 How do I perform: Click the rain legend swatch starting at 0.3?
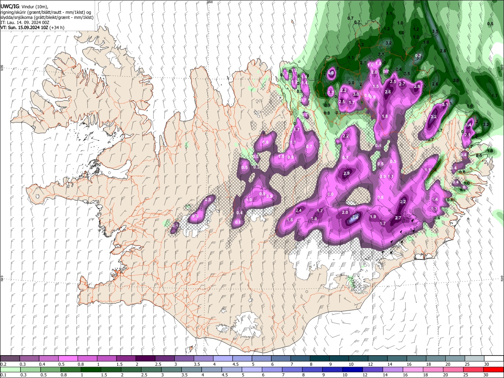pyautogui.click(x=30, y=369)
